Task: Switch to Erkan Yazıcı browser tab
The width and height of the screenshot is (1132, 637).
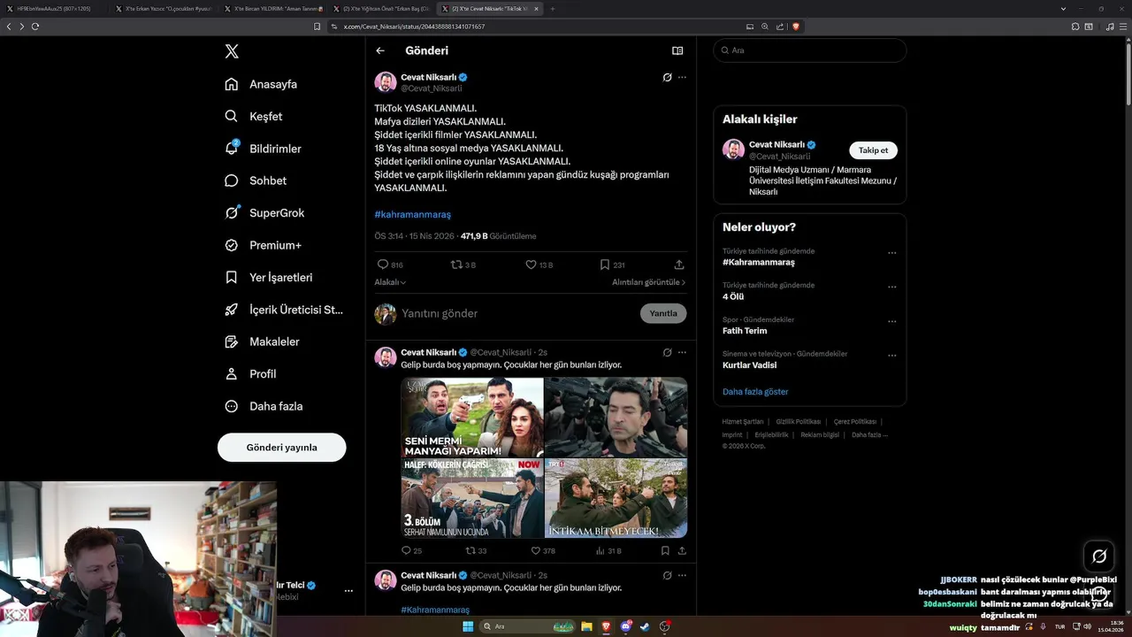Action: click(163, 8)
